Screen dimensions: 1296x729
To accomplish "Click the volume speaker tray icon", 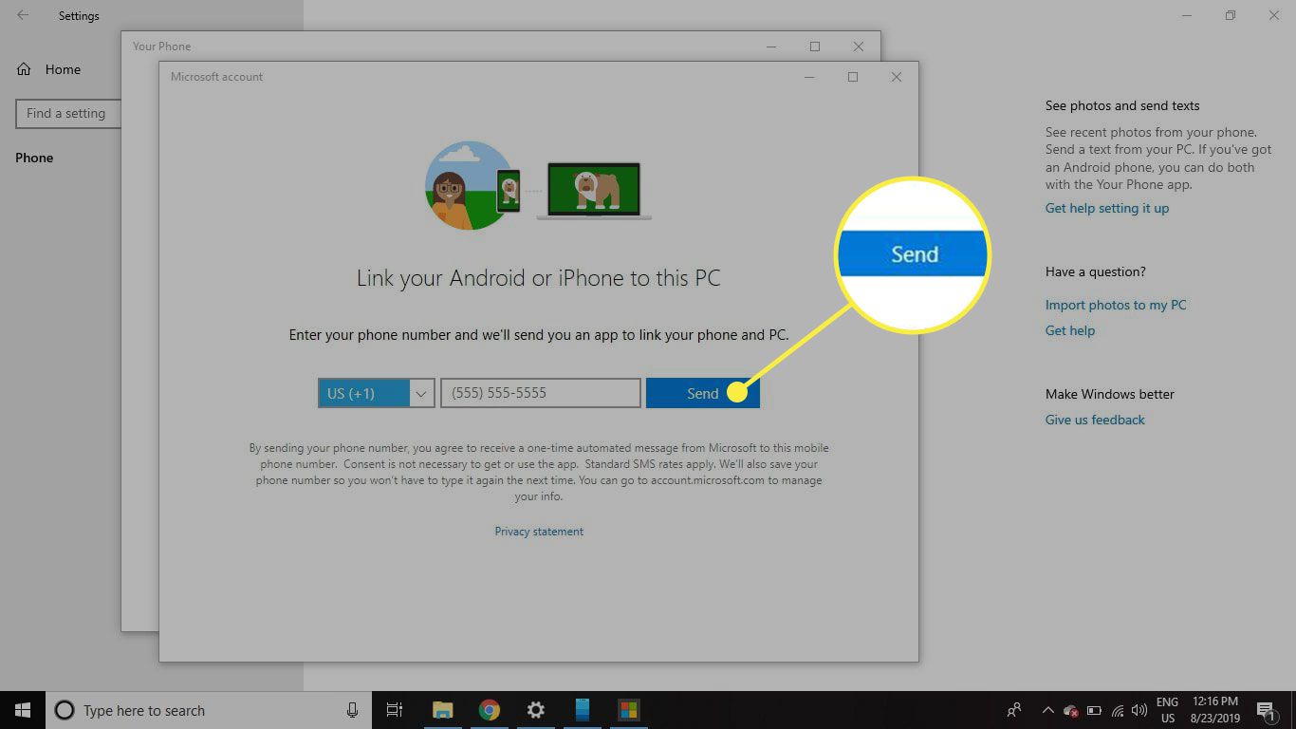I will [1139, 710].
